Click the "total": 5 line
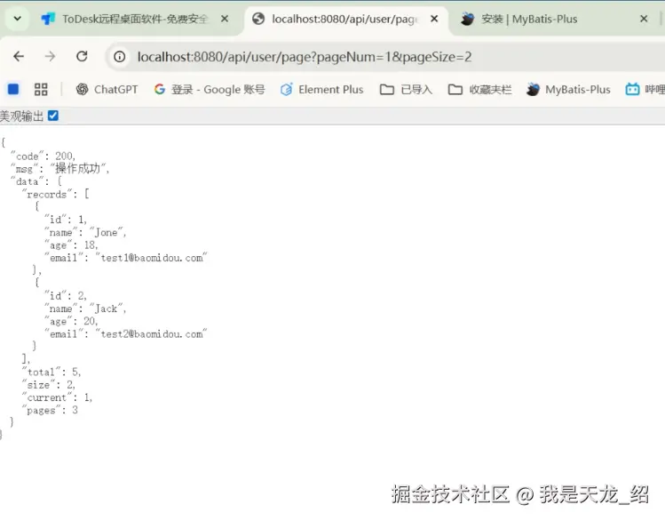 [51, 373]
